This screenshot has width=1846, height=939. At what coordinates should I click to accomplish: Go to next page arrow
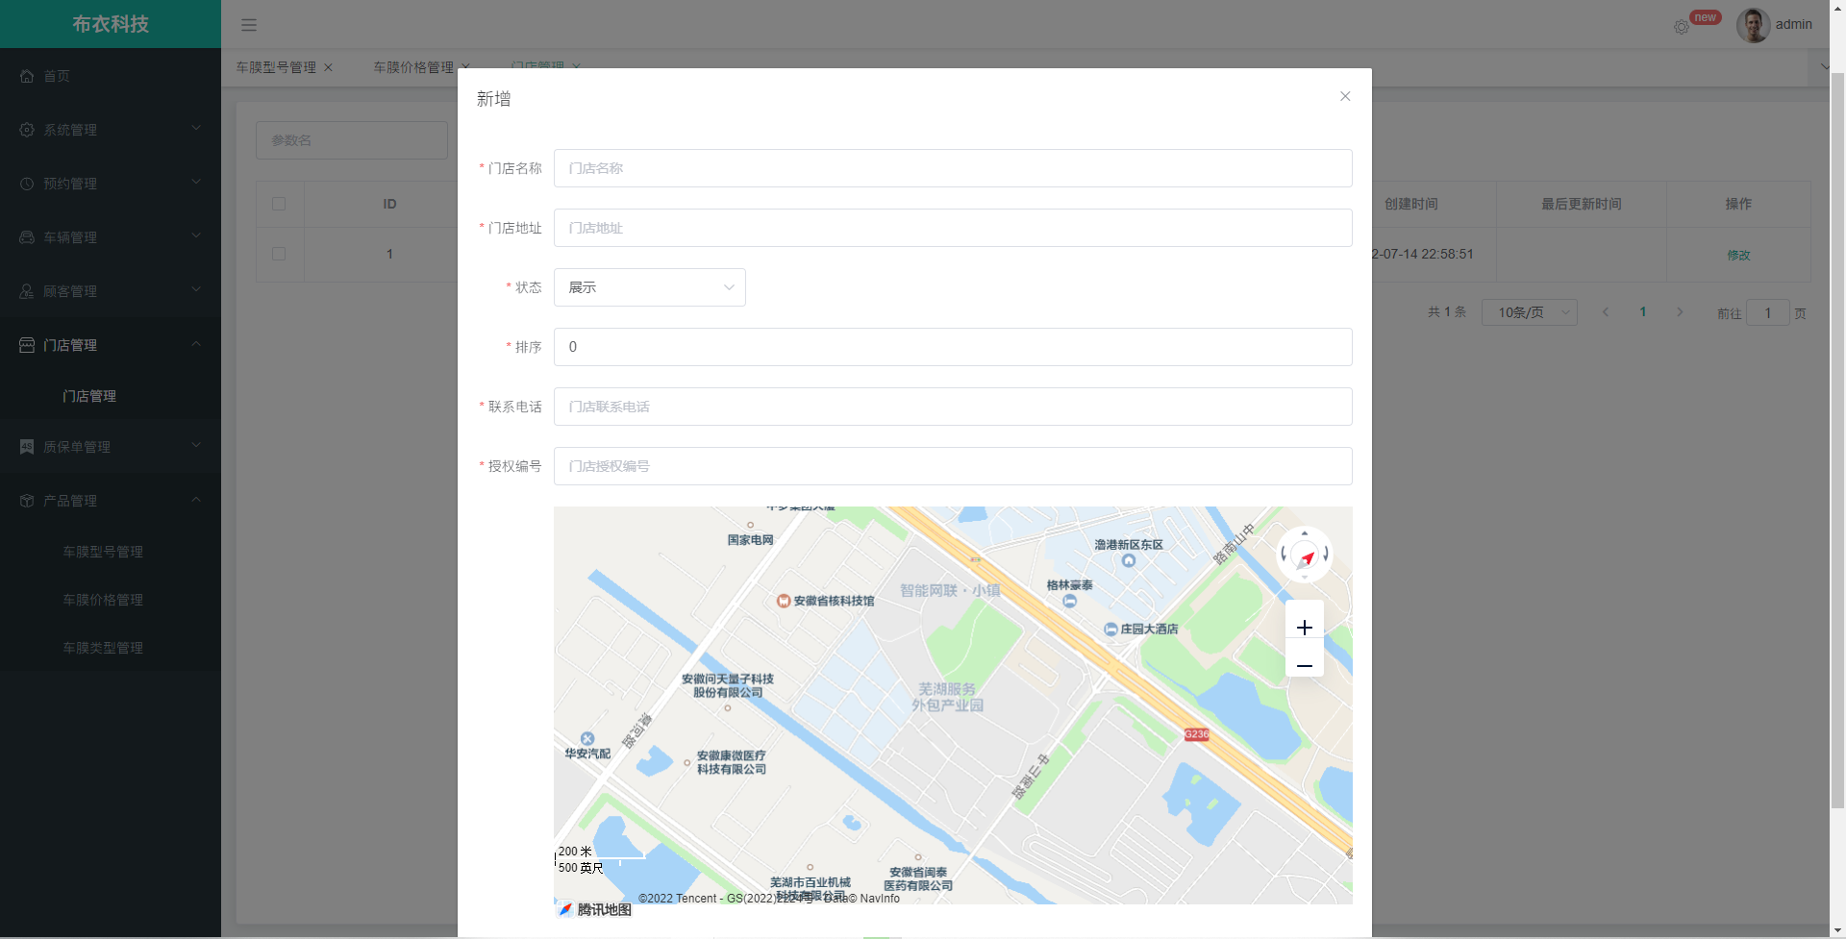click(x=1680, y=312)
